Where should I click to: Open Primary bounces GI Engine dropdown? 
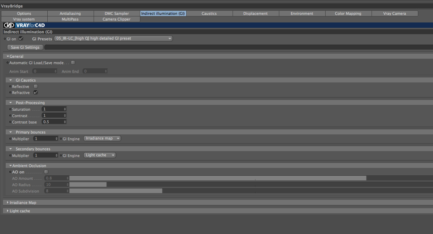(x=102, y=138)
